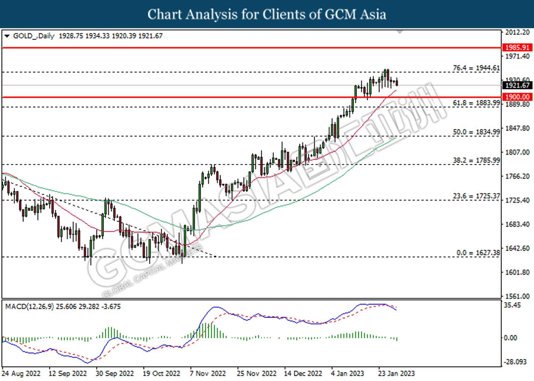Click the date label 14 Dec 2022
The image size is (534, 381).
(x=303, y=374)
